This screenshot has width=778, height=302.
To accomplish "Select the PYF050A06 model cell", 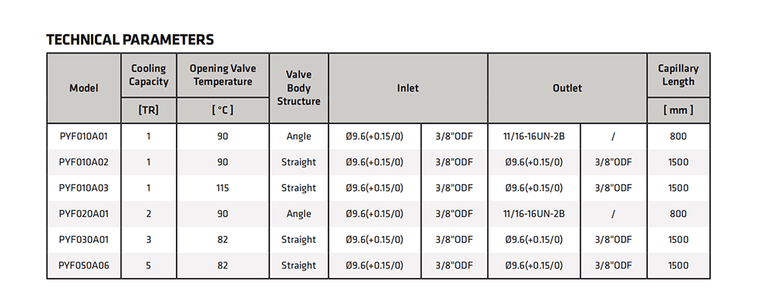I will pyautogui.click(x=84, y=266).
